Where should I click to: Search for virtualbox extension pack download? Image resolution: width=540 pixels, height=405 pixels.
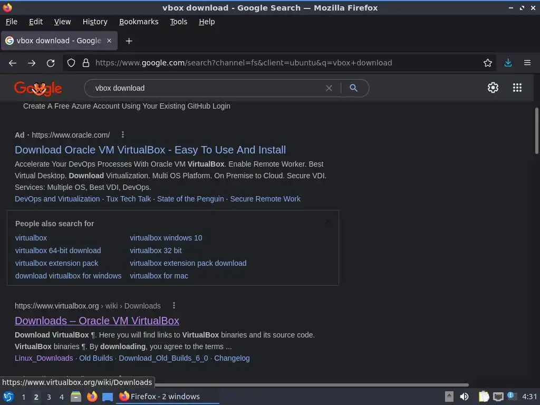(x=188, y=263)
